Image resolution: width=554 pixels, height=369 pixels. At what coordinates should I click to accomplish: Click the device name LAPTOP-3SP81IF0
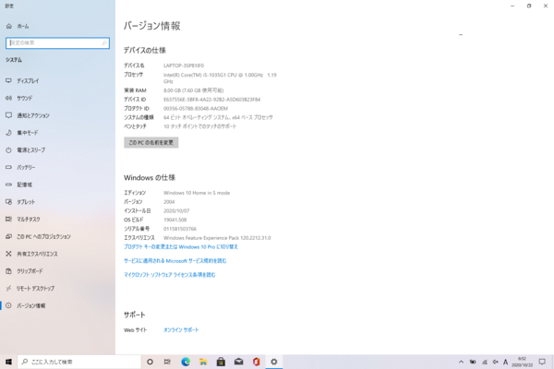[184, 65]
